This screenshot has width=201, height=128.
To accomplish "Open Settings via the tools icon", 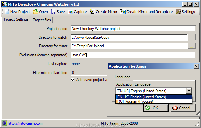I will click(178, 12).
